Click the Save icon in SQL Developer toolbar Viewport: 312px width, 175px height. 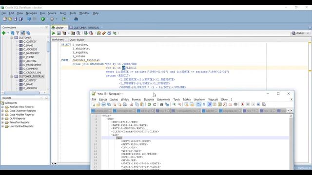click(x=15, y=19)
